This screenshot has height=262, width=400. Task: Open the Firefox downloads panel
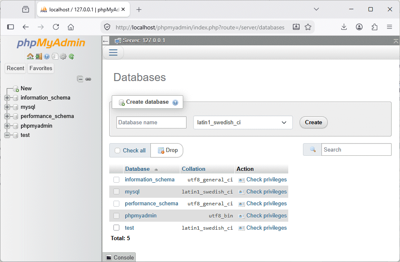point(344,27)
